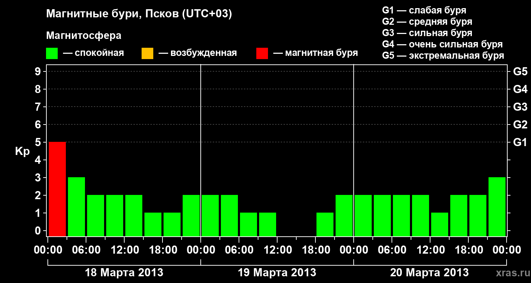
Task: Select the Kp 2 bar at 21:00–00:00 on 19 Марта
Action: click(x=344, y=215)
